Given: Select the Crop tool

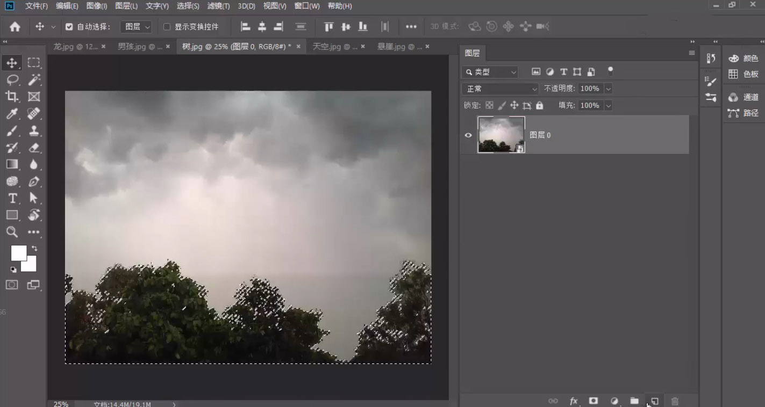Looking at the screenshot, I should coord(12,97).
